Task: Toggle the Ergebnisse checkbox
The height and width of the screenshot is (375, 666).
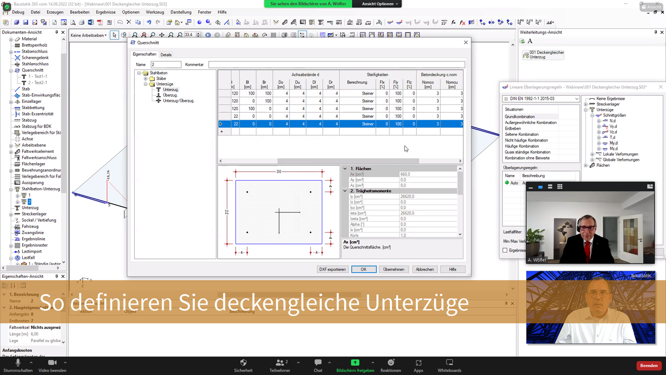Action: (x=505, y=251)
